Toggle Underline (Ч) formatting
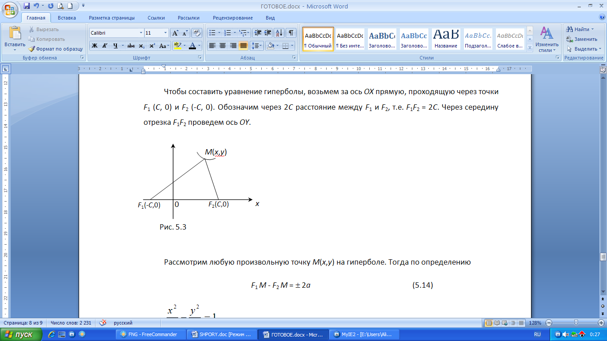 click(116, 45)
